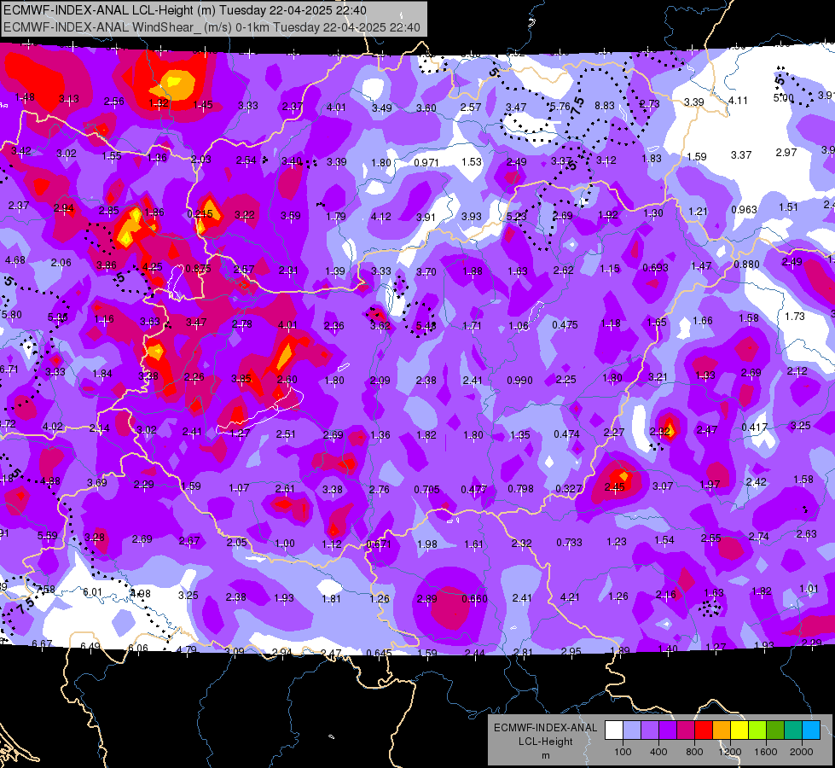Click the grid value 5.59
This screenshot has height=768, width=835.
[48, 535]
